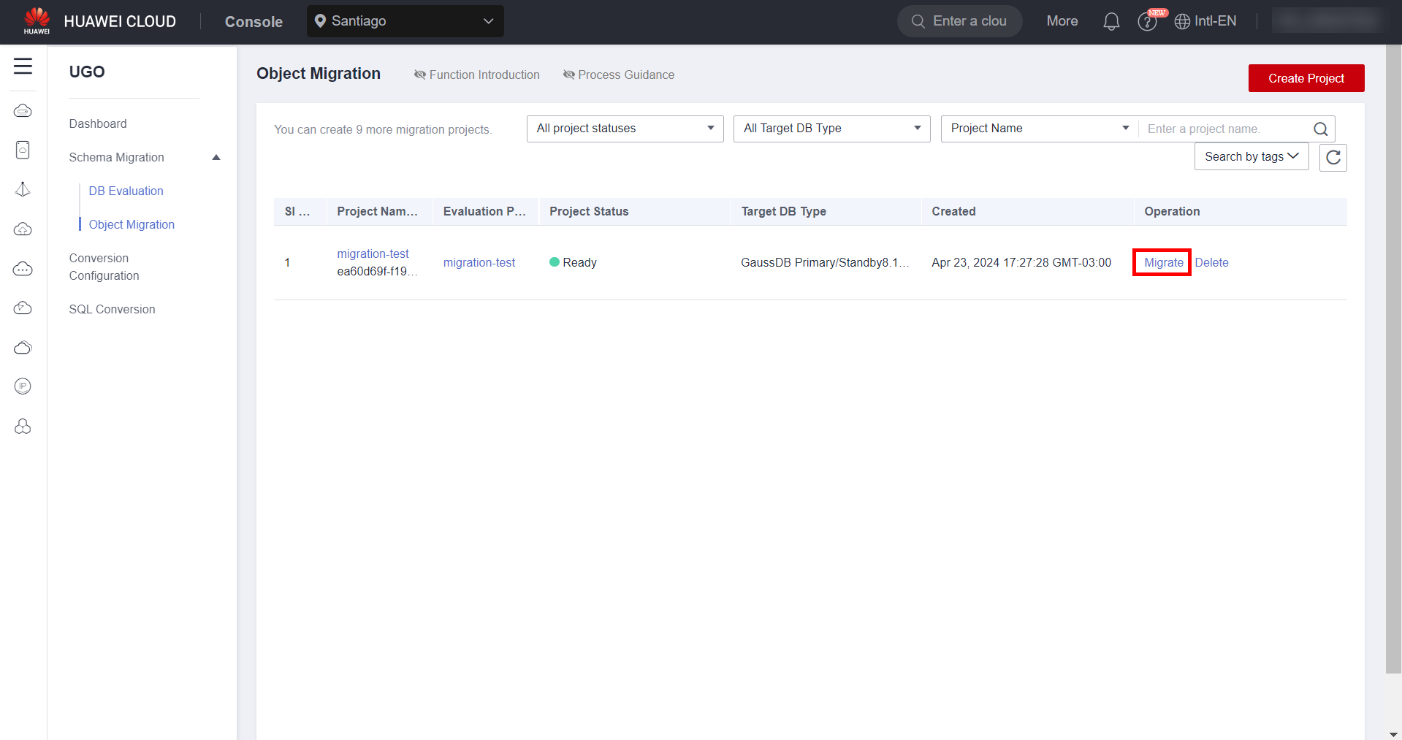Click the Create Project button

(x=1306, y=78)
